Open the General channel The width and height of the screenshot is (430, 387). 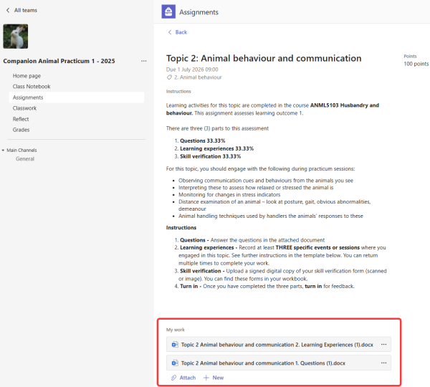click(x=25, y=158)
